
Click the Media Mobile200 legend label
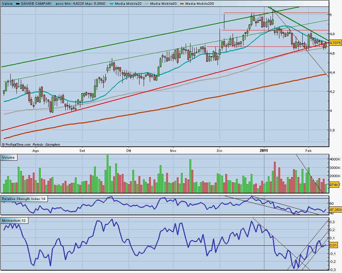coord(200,3)
